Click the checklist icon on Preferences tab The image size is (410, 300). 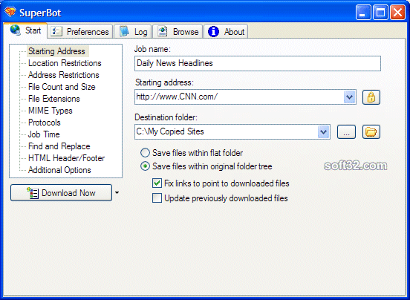(x=56, y=31)
